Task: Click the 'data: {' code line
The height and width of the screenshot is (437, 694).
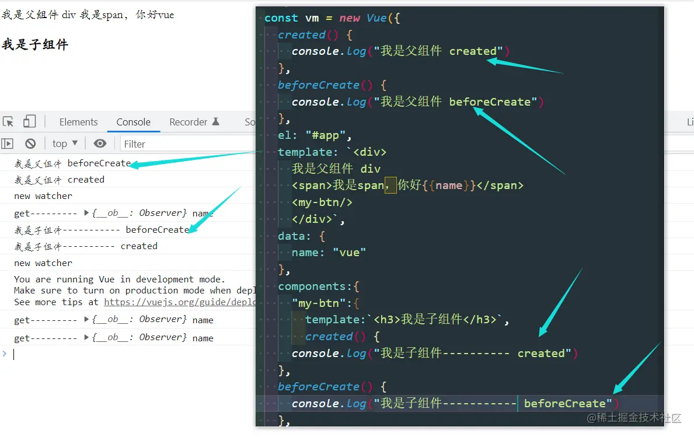Action: click(301, 236)
